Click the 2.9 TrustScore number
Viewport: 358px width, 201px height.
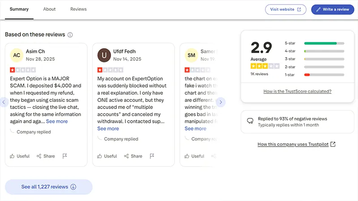[x=261, y=48]
